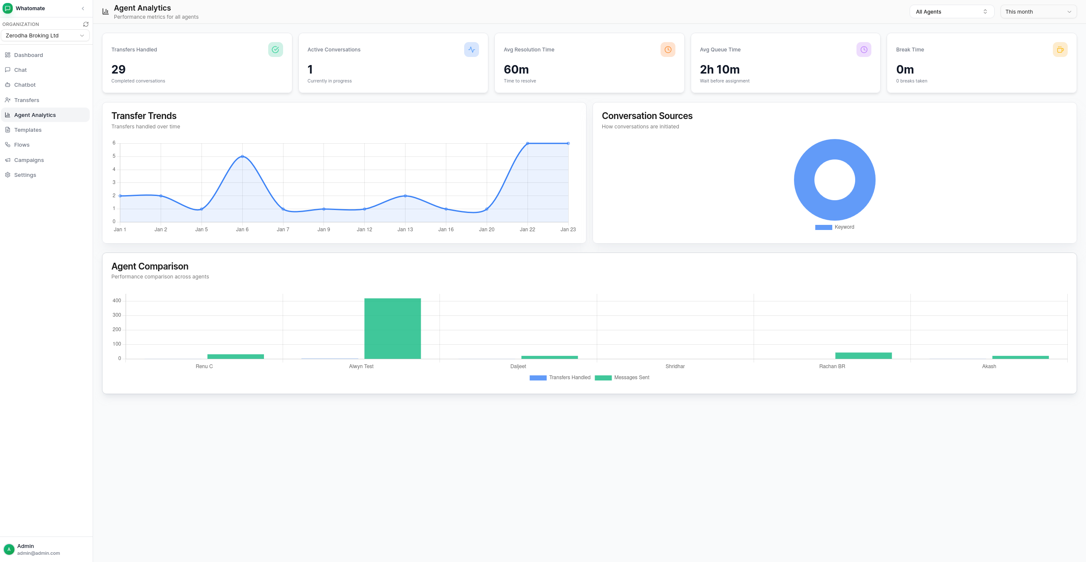
Task: Click the organization refresh icon
Action: pos(85,24)
